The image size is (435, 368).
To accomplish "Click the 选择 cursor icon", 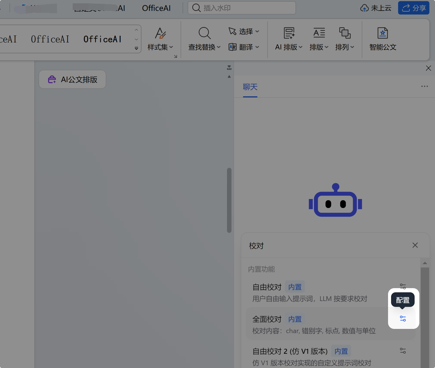I will (232, 31).
